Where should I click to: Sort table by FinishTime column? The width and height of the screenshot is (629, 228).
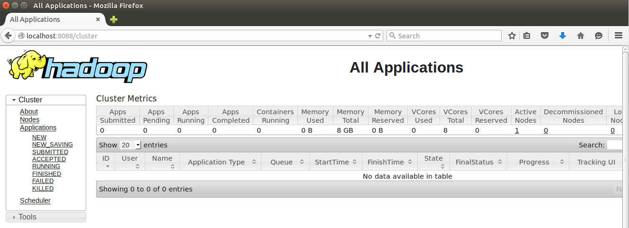tap(390, 162)
